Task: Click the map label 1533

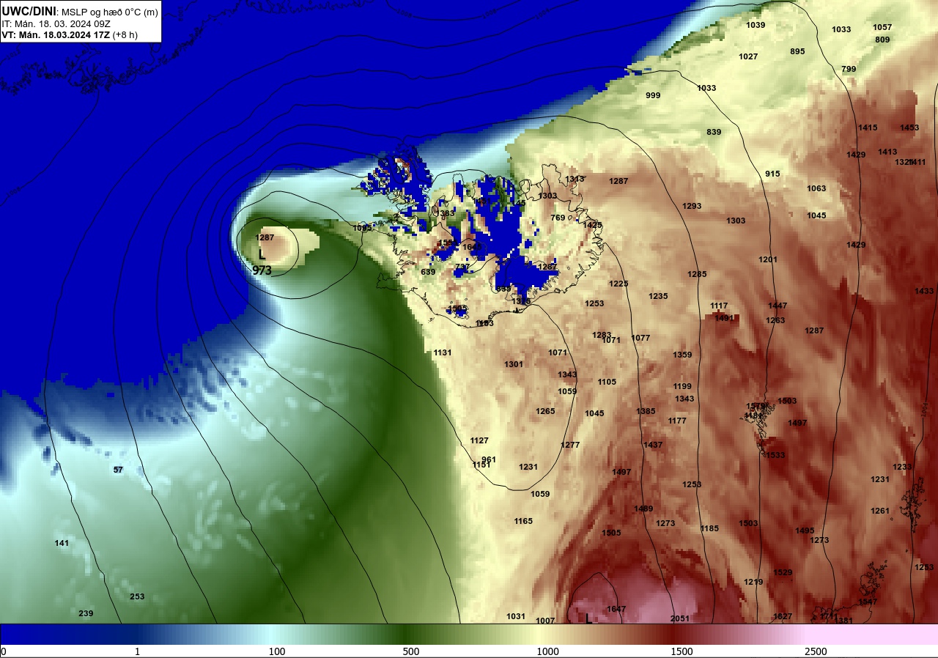Action: click(775, 455)
